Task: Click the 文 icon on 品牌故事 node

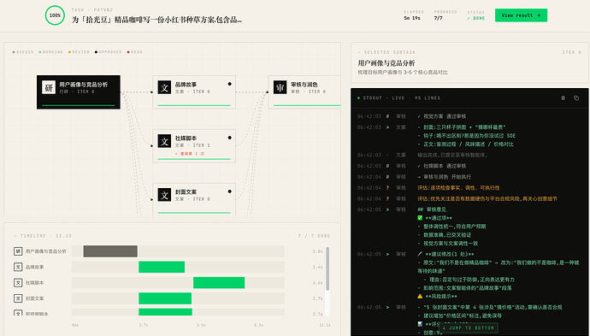Action: click(164, 87)
